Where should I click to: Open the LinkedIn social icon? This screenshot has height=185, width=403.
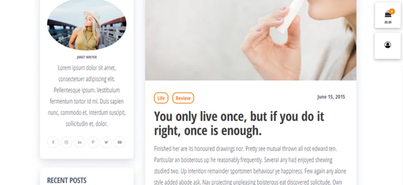[80, 142]
